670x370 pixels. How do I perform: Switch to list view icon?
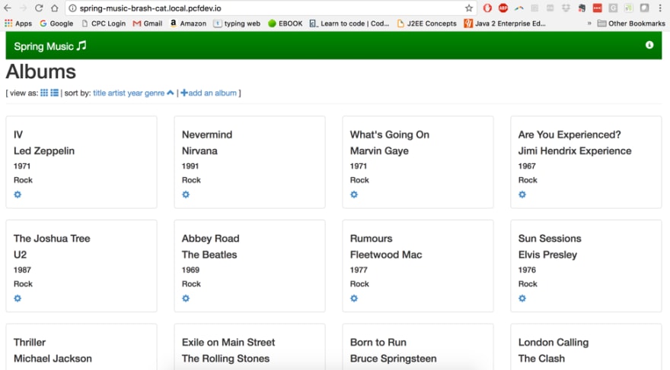pos(54,93)
